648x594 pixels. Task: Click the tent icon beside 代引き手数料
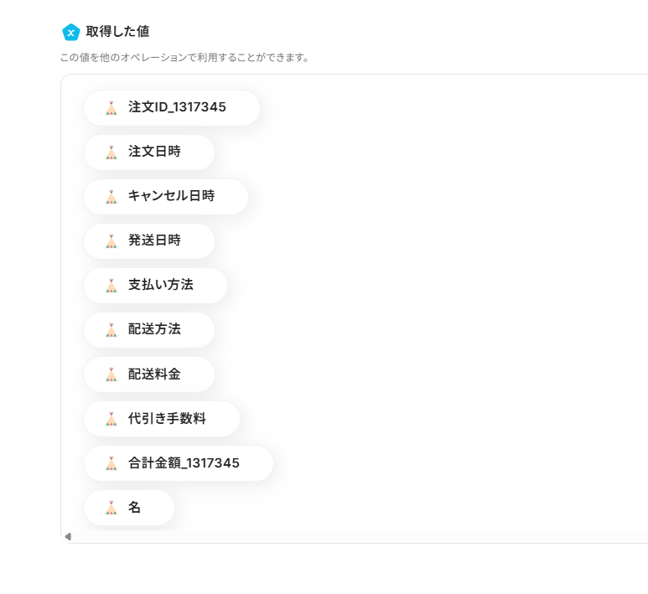pyautogui.click(x=111, y=419)
